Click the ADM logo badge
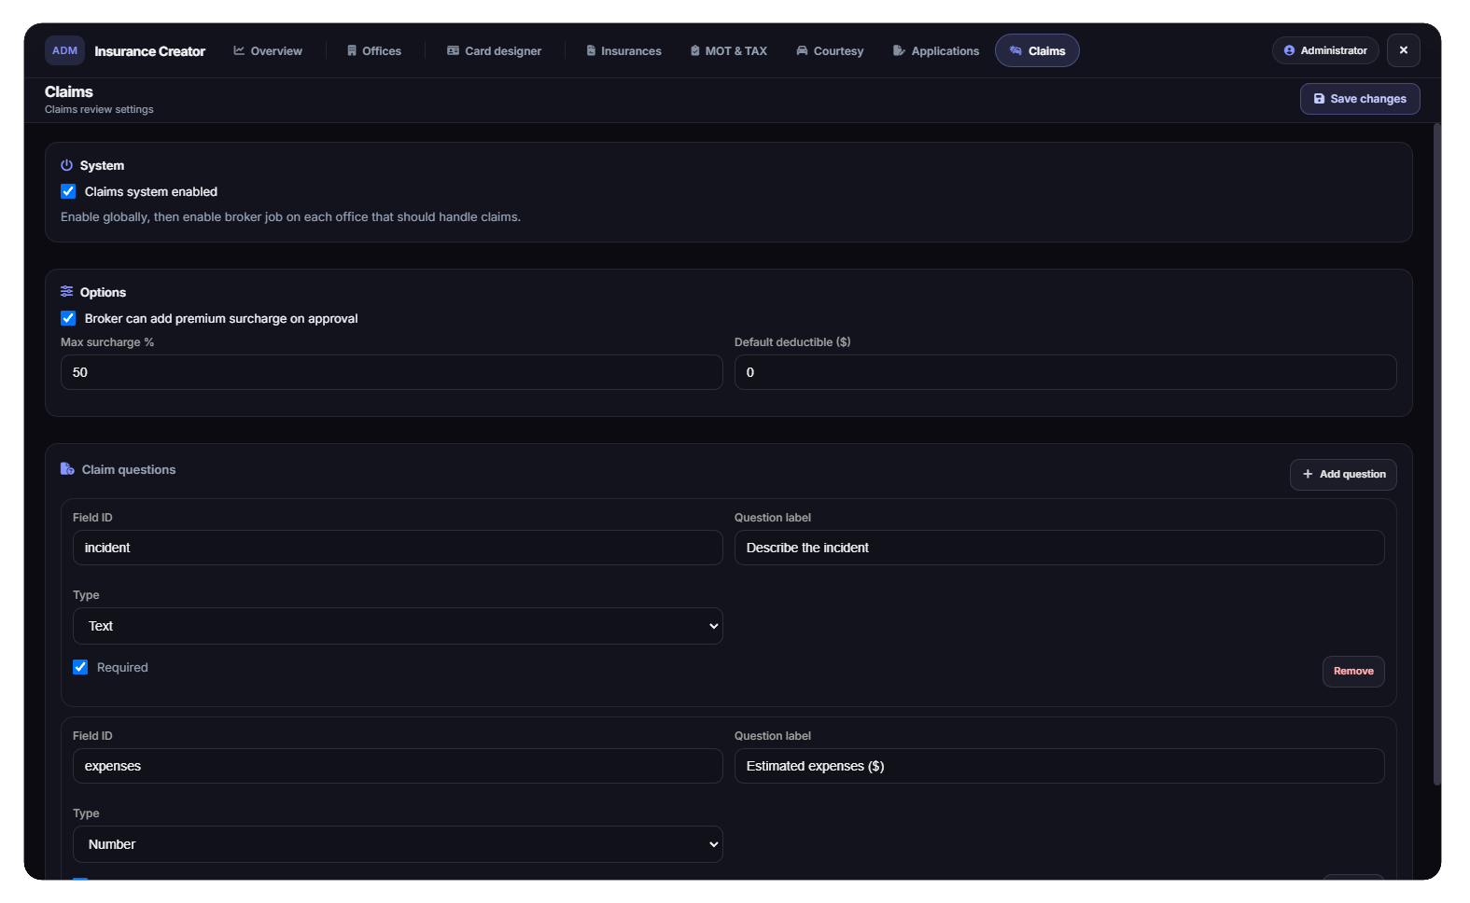1470x903 pixels. coord(64,50)
